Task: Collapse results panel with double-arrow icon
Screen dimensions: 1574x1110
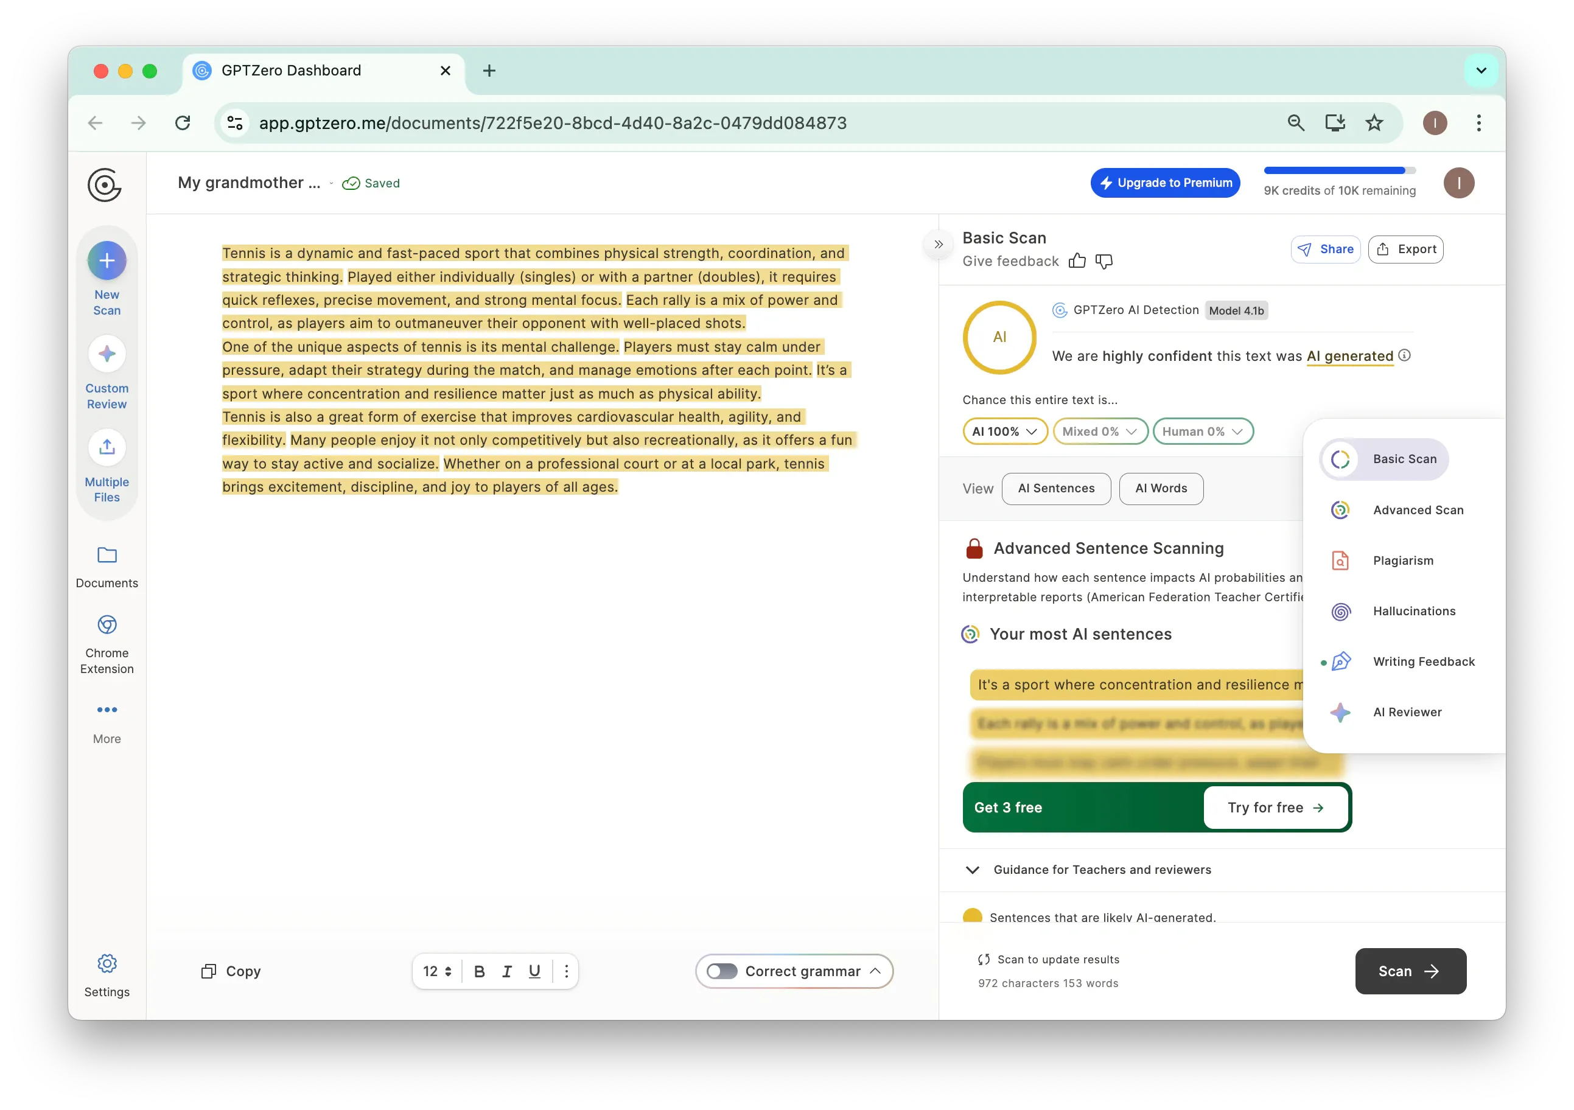Action: [939, 244]
